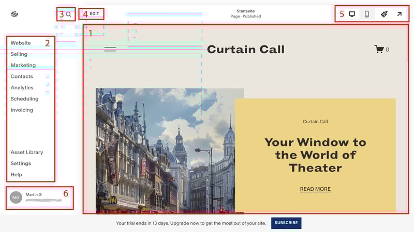This screenshot has width=414, height=232.
Task: Open the Invoicing menu item
Action: coord(22,110)
